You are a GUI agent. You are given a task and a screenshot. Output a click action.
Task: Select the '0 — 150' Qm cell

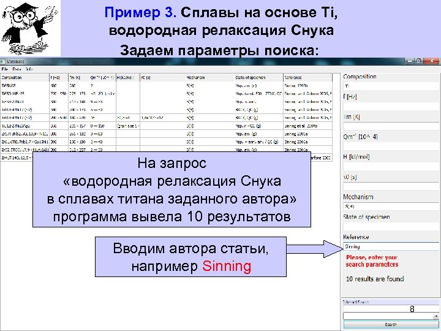point(102,126)
